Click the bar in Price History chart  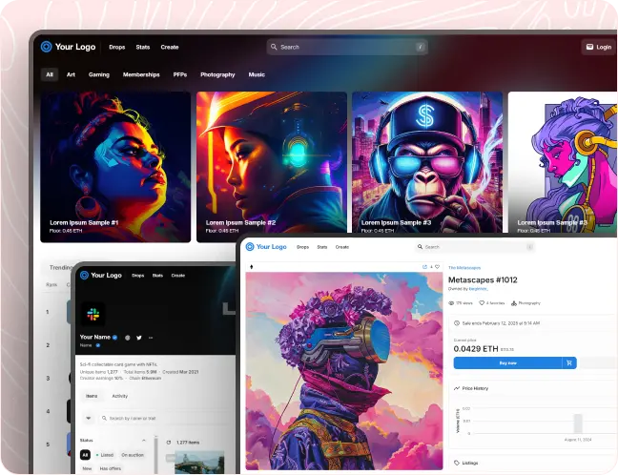click(x=578, y=423)
